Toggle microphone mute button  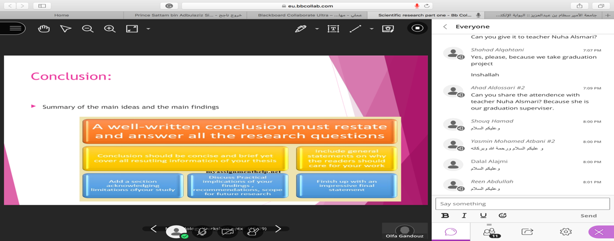(x=202, y=231)
